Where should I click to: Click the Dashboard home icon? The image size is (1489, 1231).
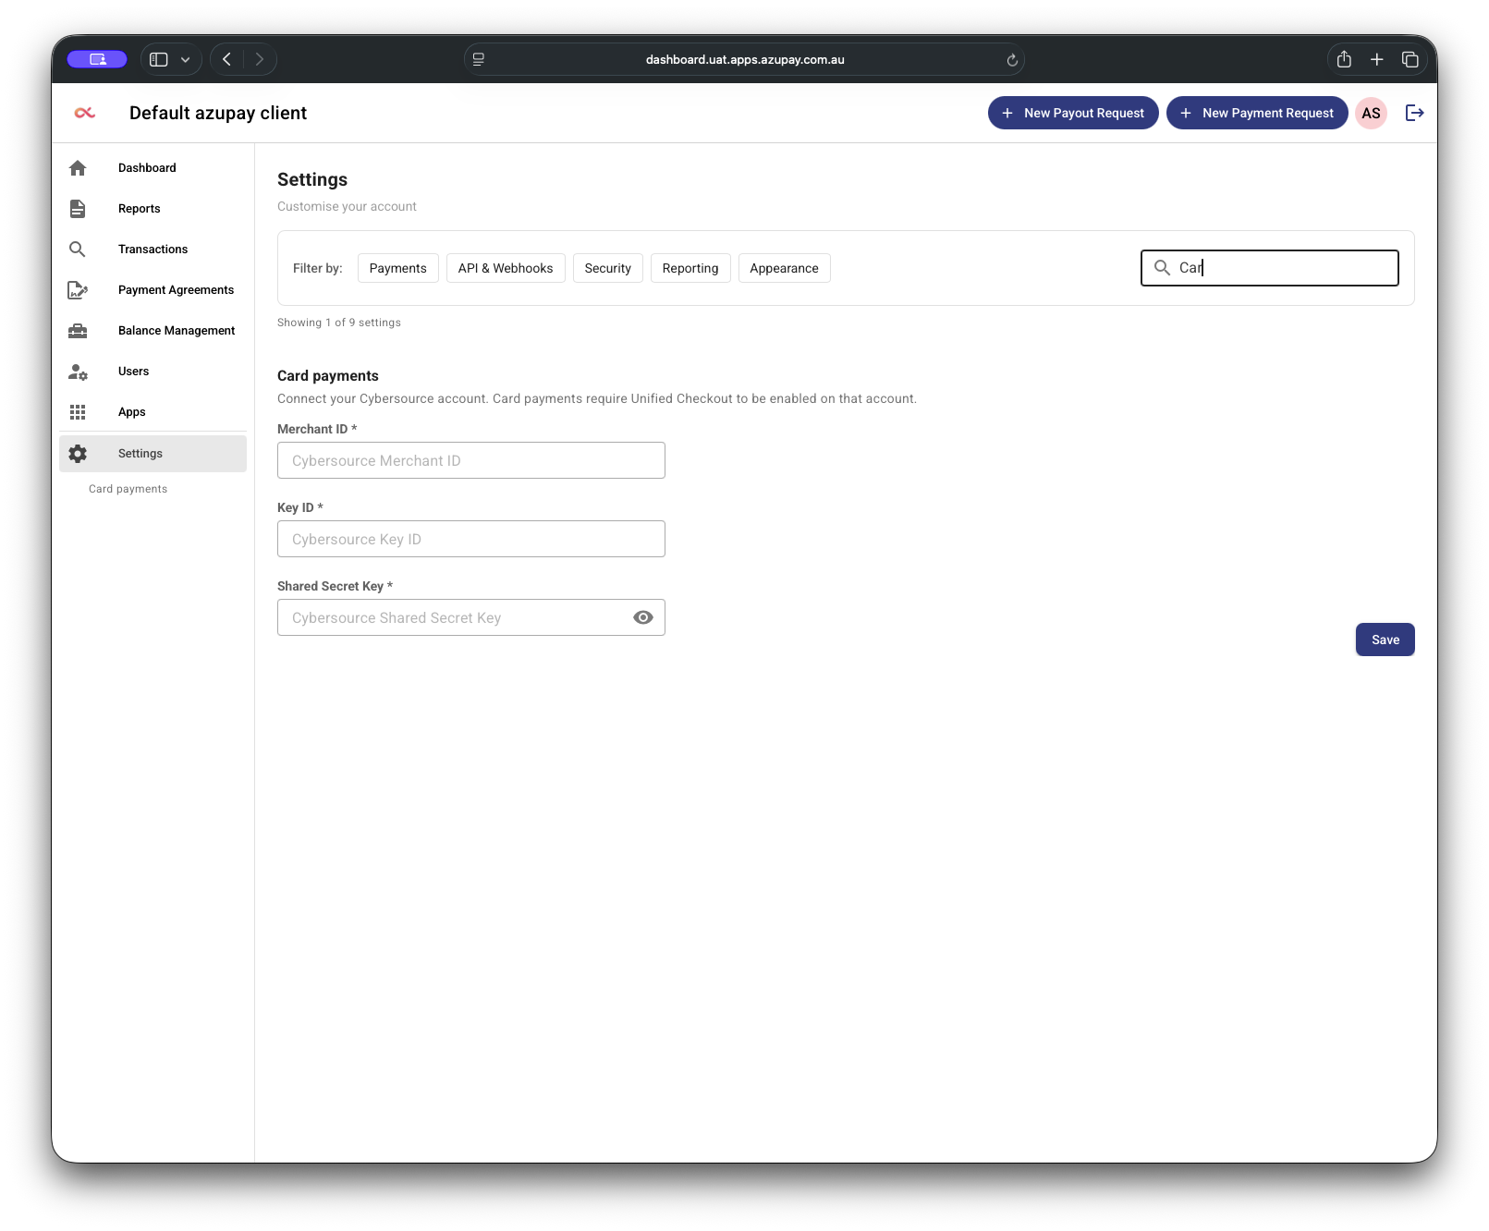(x=78, y=168)
